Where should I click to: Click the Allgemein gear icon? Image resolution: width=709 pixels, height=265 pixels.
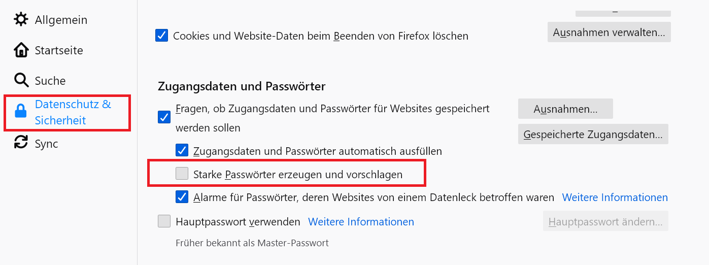pyautogui.click(x=21, y=20)
